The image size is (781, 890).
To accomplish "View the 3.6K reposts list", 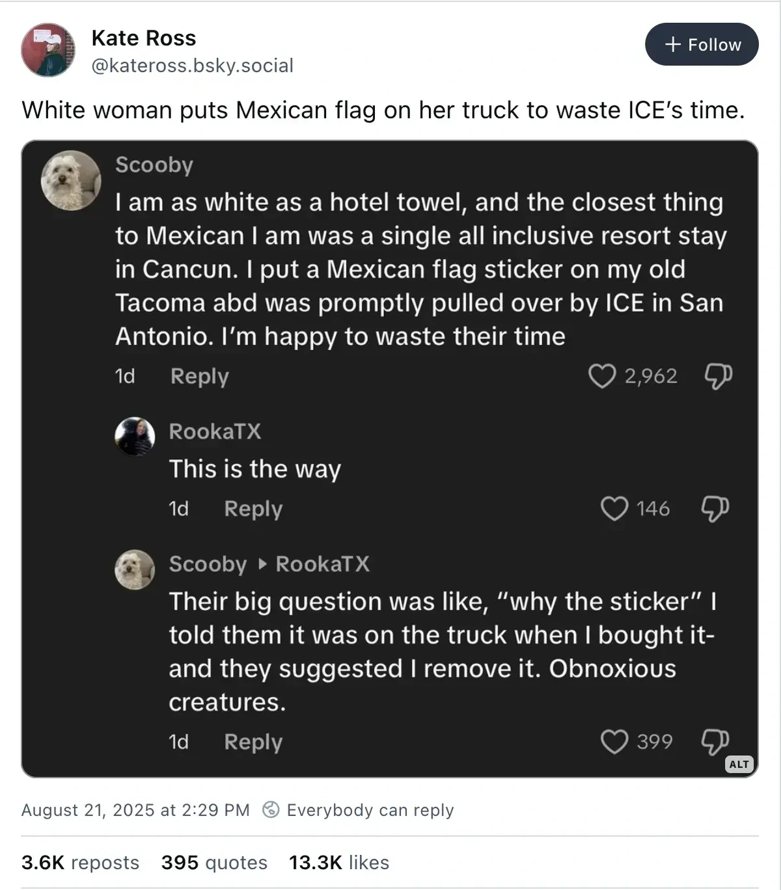I will click(81, 863).
